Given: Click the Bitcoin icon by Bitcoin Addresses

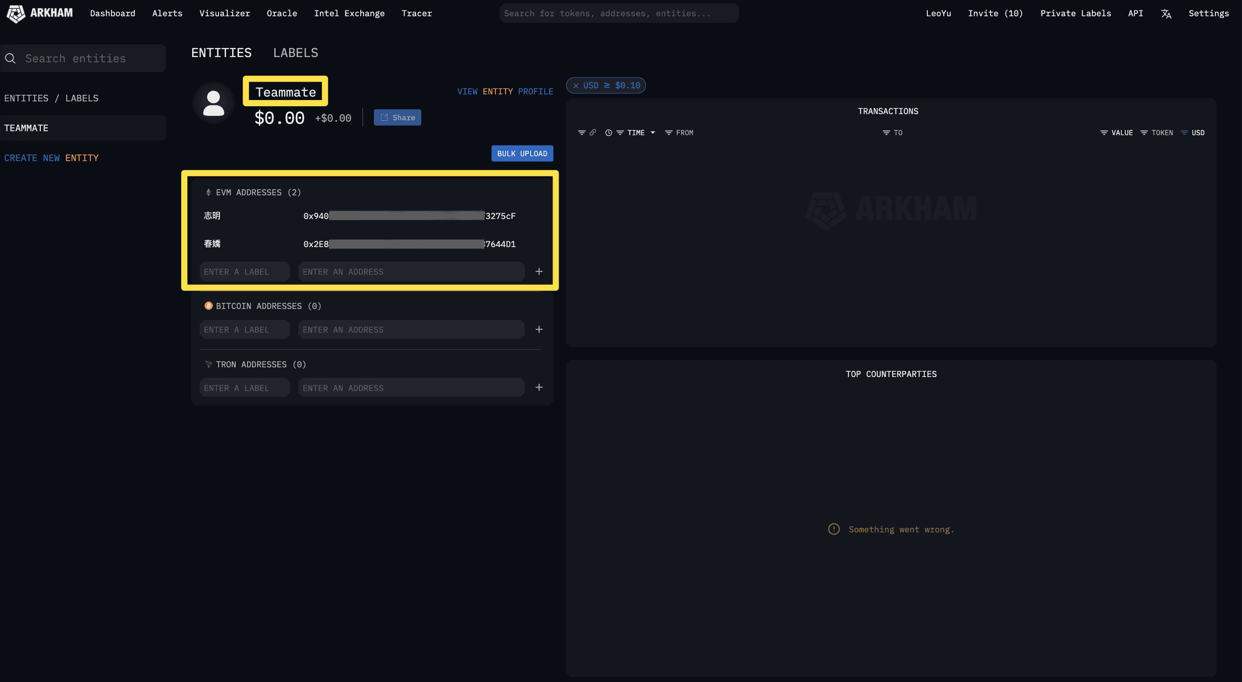Looking at the screenshot, I should 208,305.
